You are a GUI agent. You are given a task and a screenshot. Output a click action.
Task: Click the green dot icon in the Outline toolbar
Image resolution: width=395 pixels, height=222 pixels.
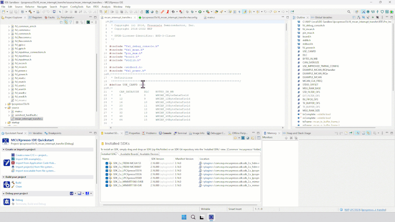pos(373,17)
